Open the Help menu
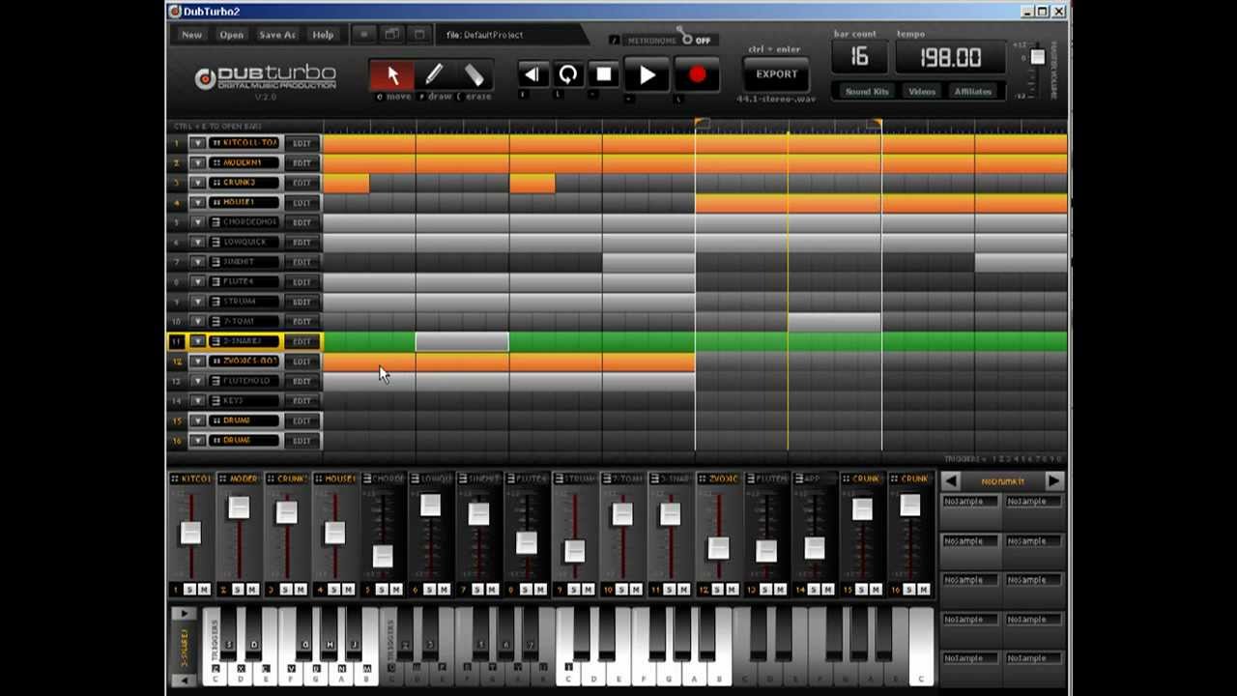This screenshot has height=696, width=1237. 323,35
